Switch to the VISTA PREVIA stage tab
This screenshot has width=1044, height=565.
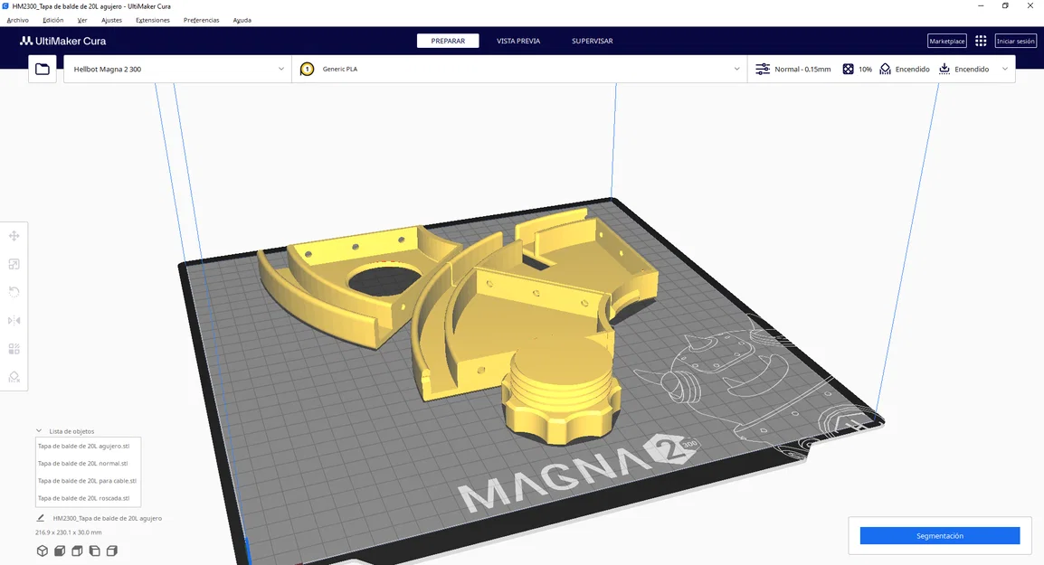[x=518, y=42]
